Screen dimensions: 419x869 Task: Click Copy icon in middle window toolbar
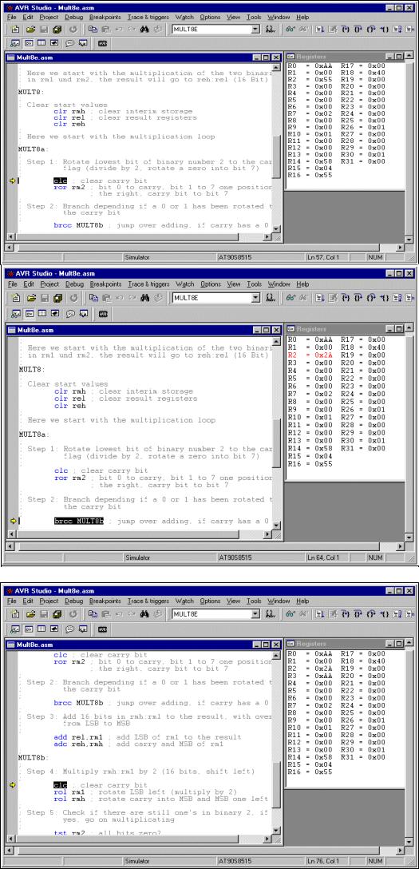point(93,298)
